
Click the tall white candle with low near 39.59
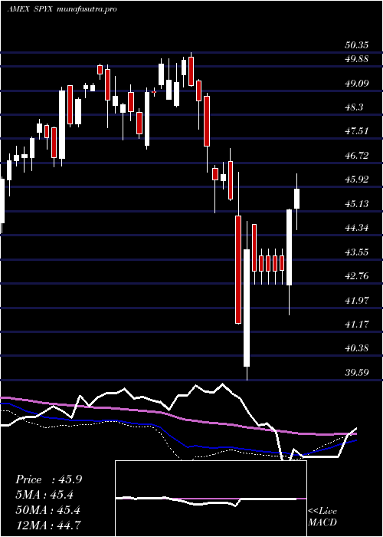point(247,308)
